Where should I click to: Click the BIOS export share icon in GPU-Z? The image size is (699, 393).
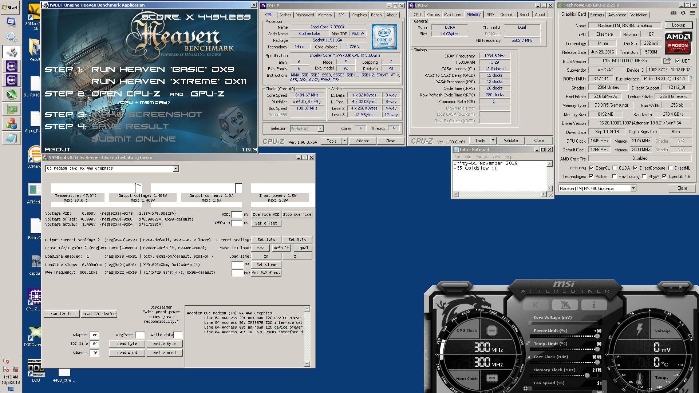[667, 61]
